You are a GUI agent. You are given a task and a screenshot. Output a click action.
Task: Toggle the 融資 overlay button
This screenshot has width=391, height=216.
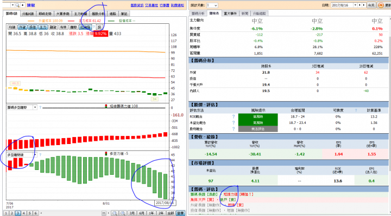click(53, 27)
